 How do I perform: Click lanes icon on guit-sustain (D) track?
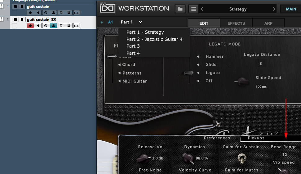(x=77, y=26)
